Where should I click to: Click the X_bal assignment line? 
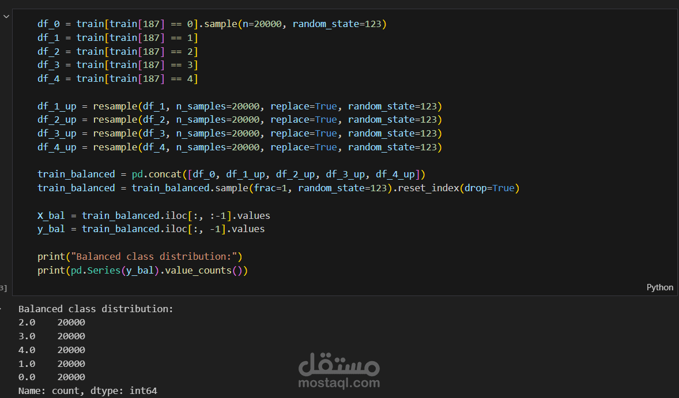point(154,216)
